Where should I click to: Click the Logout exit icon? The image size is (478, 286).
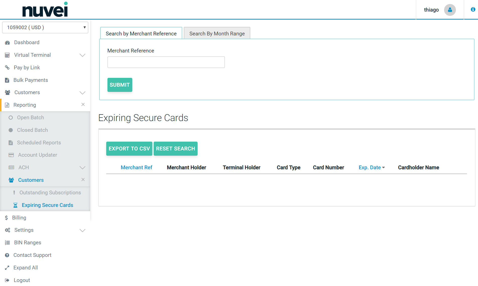pyautogui.click(x=7, y=280)
